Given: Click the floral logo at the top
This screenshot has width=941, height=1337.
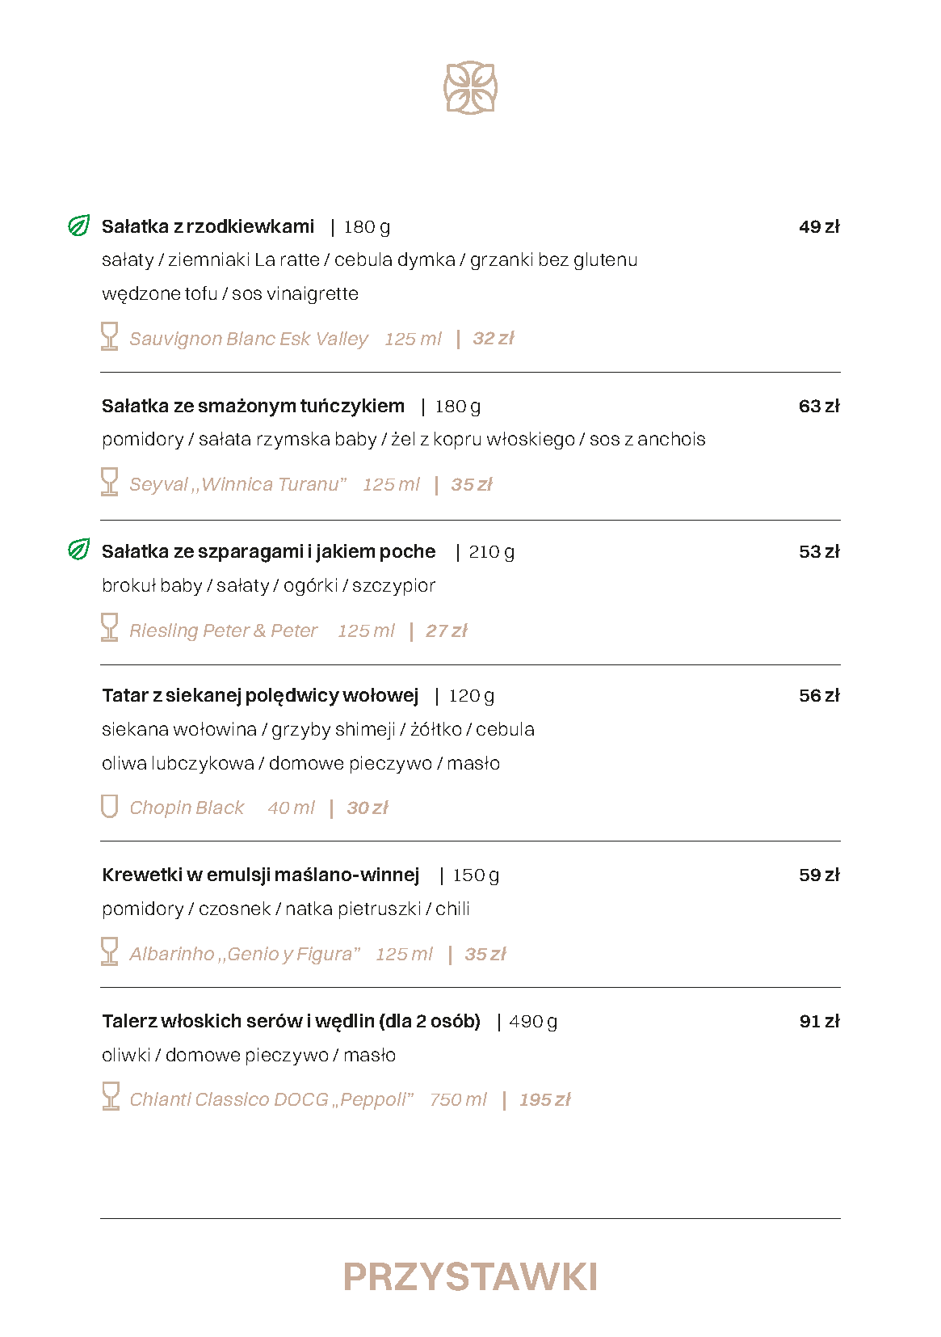Looking at the screenshot, I should pyautogui.click(x=470, y=87).
